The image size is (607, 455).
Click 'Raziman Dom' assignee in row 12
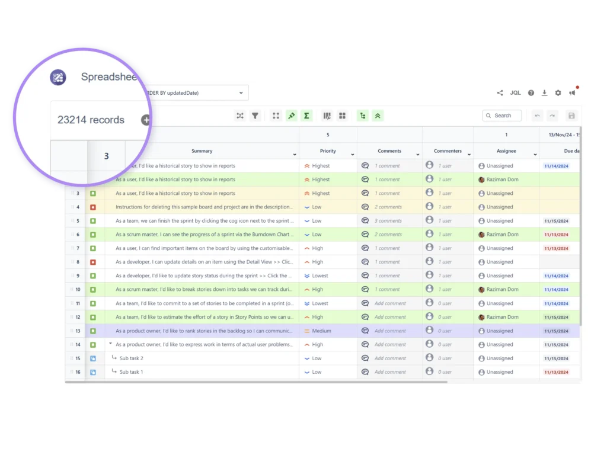tap(503, 317)
